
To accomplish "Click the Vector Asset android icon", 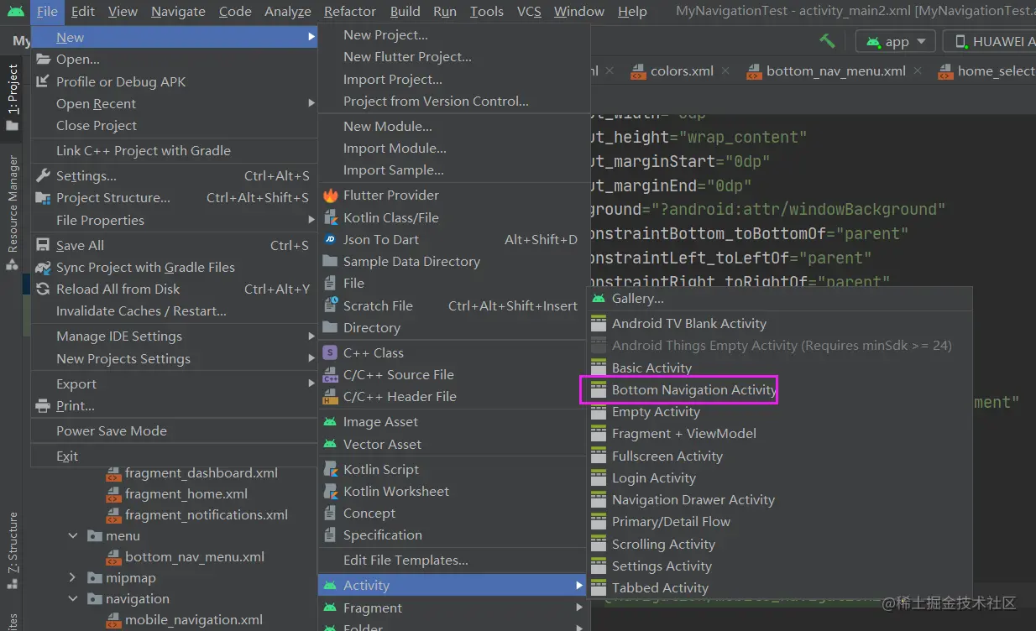I will 330,444.
